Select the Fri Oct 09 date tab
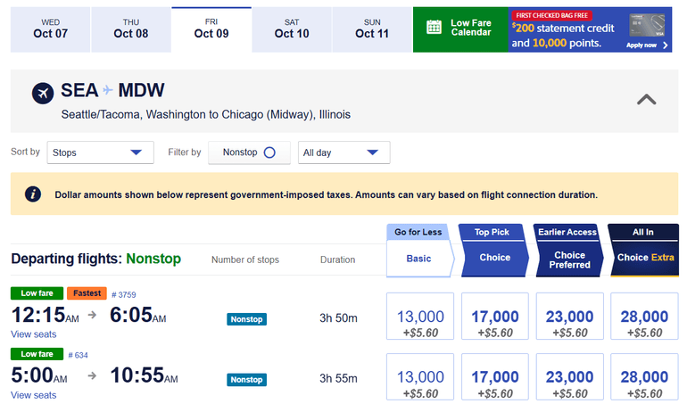Screen dimensions: 687x412 (211, 29)
